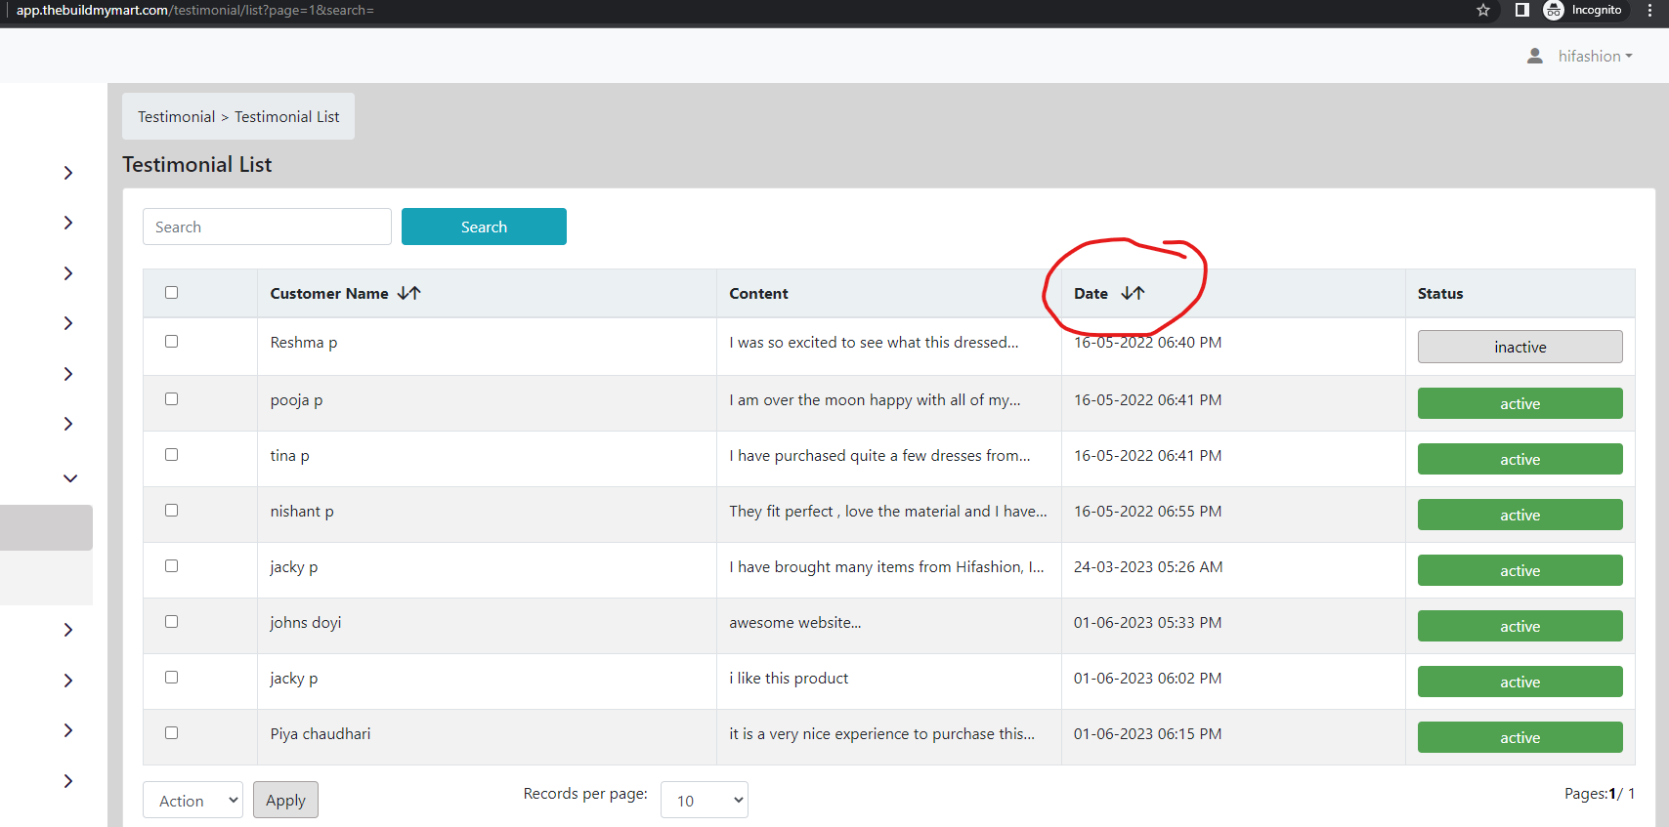Screen dimensions: 1669x827
Task: Check the 'i like this product' row checkbox
Action: [172, 677]
